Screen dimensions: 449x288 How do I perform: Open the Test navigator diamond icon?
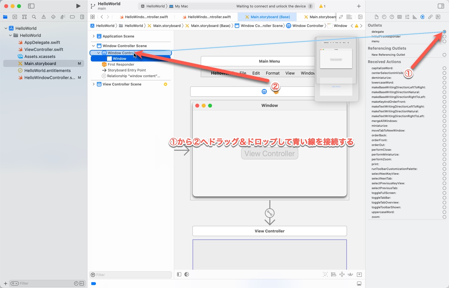coord(53,17)
